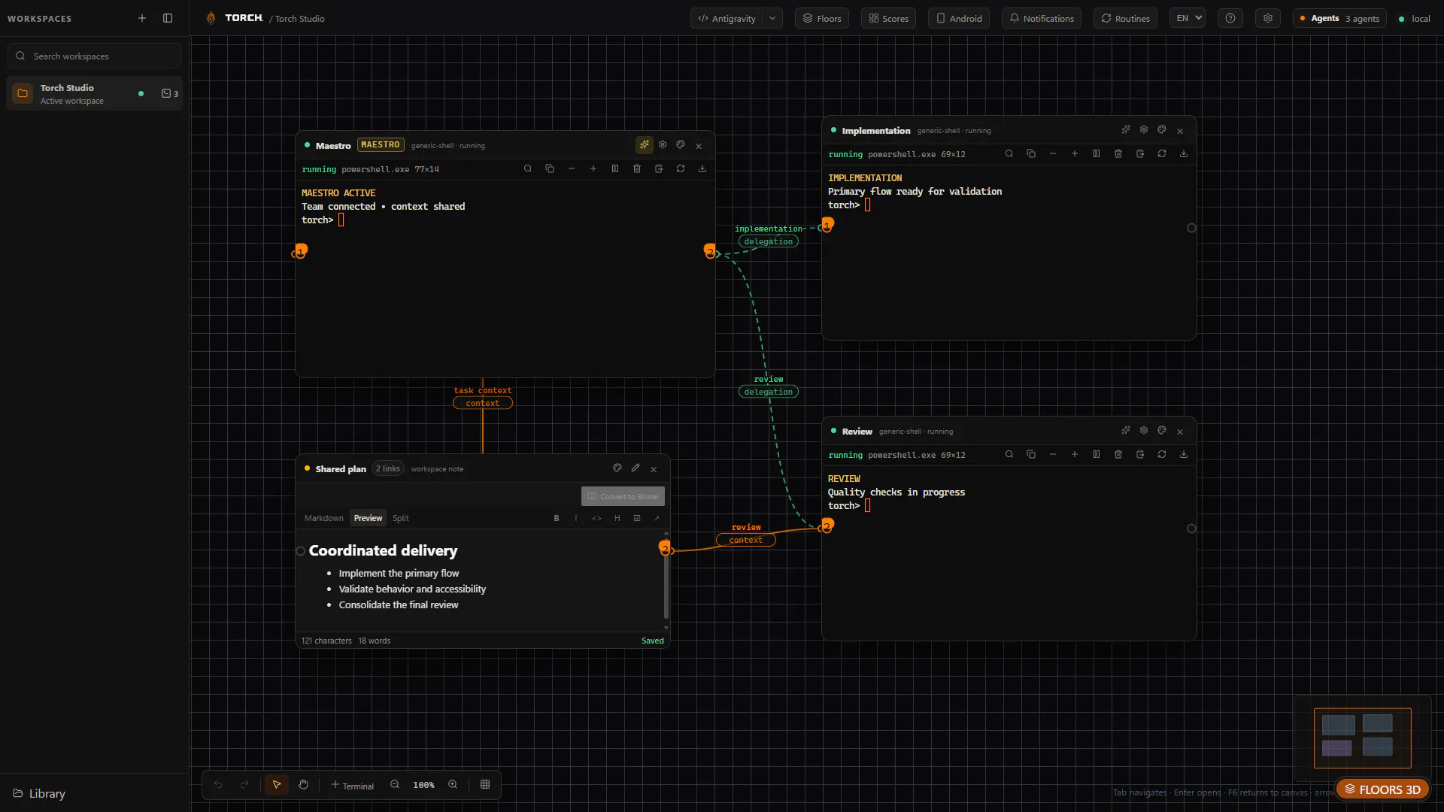Copy the Review terminal output
The width and height of the screenshot is (1444, 812).
click(1031, 455)
